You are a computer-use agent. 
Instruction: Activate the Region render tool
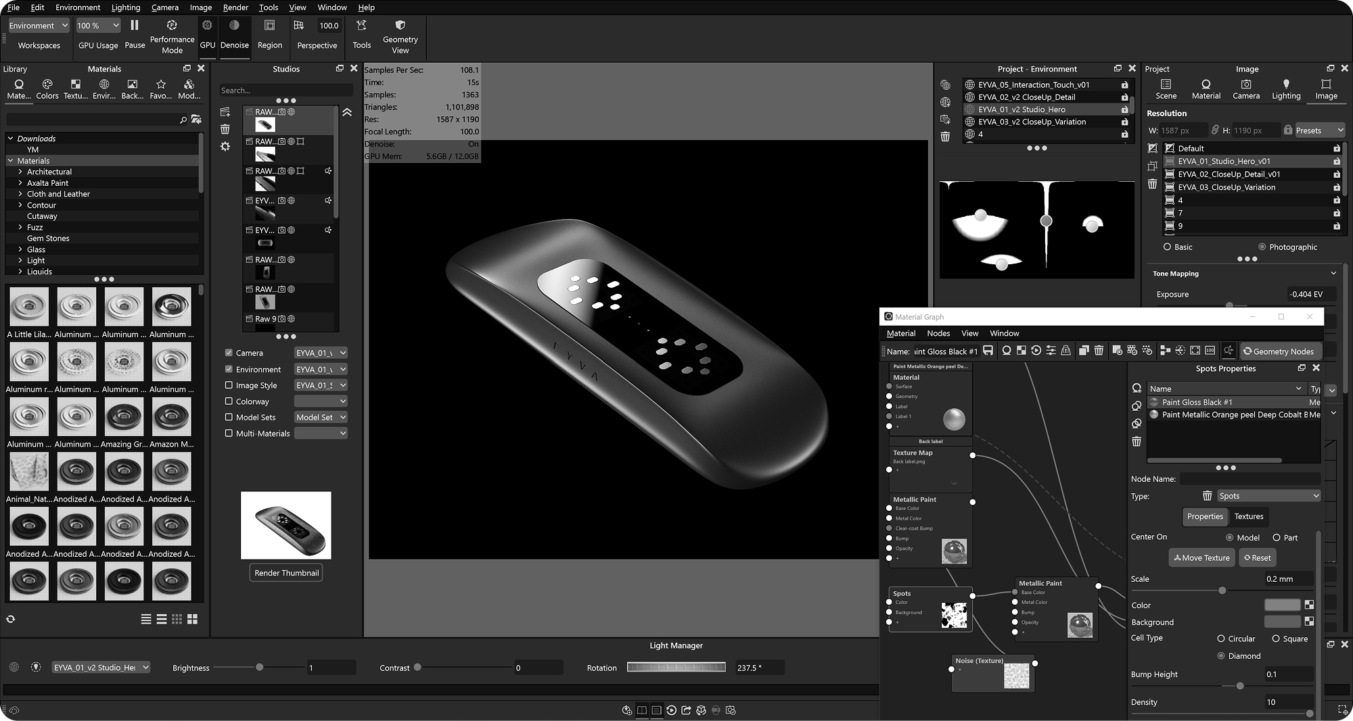(x=269, y=34)
